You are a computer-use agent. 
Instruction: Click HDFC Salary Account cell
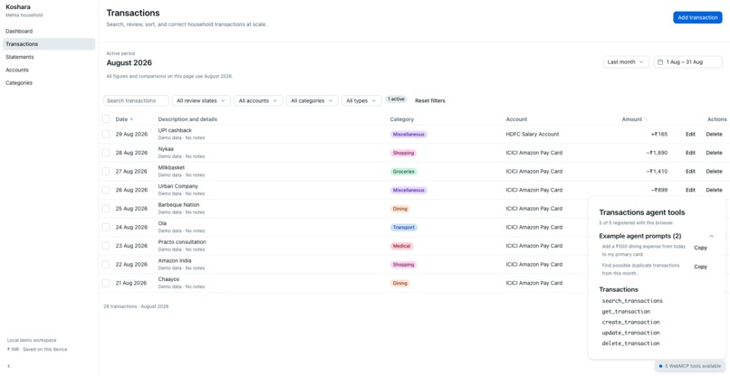(x=533, y=134)
